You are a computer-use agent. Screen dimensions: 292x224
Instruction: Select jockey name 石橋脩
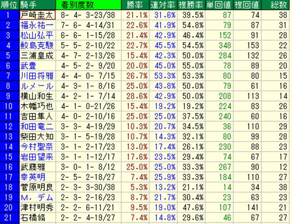pos(33,218)
